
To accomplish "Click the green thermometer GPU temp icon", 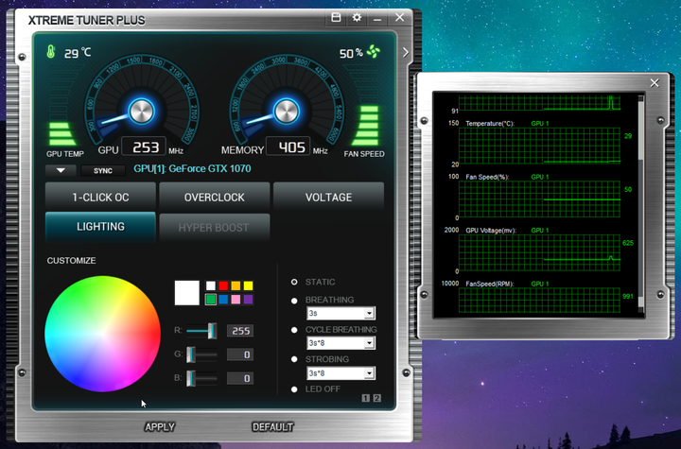I will (51, 52).
